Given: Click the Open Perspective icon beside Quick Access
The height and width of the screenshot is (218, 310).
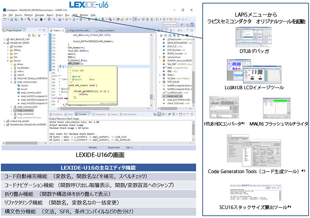Looking at the screenshot, I should 182,25.
